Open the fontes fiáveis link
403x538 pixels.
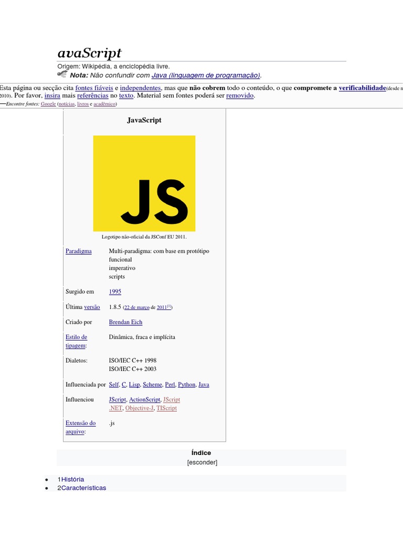click(x=94, y=88)
